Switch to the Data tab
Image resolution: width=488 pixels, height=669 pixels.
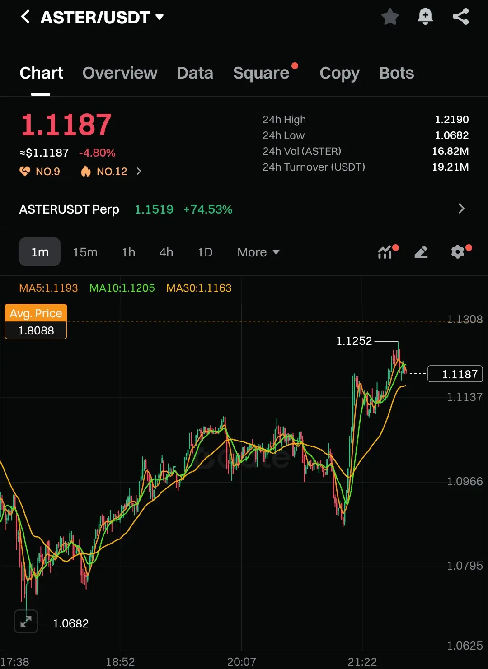pyautogui.click(x=195, y=73)
